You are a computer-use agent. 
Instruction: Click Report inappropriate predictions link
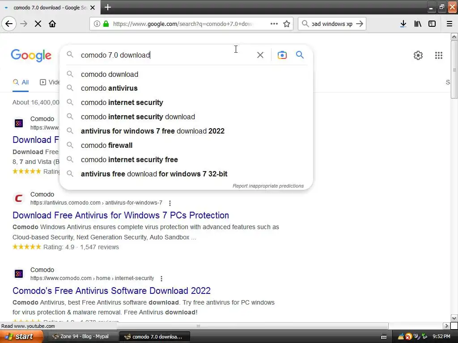pos(268,186)
